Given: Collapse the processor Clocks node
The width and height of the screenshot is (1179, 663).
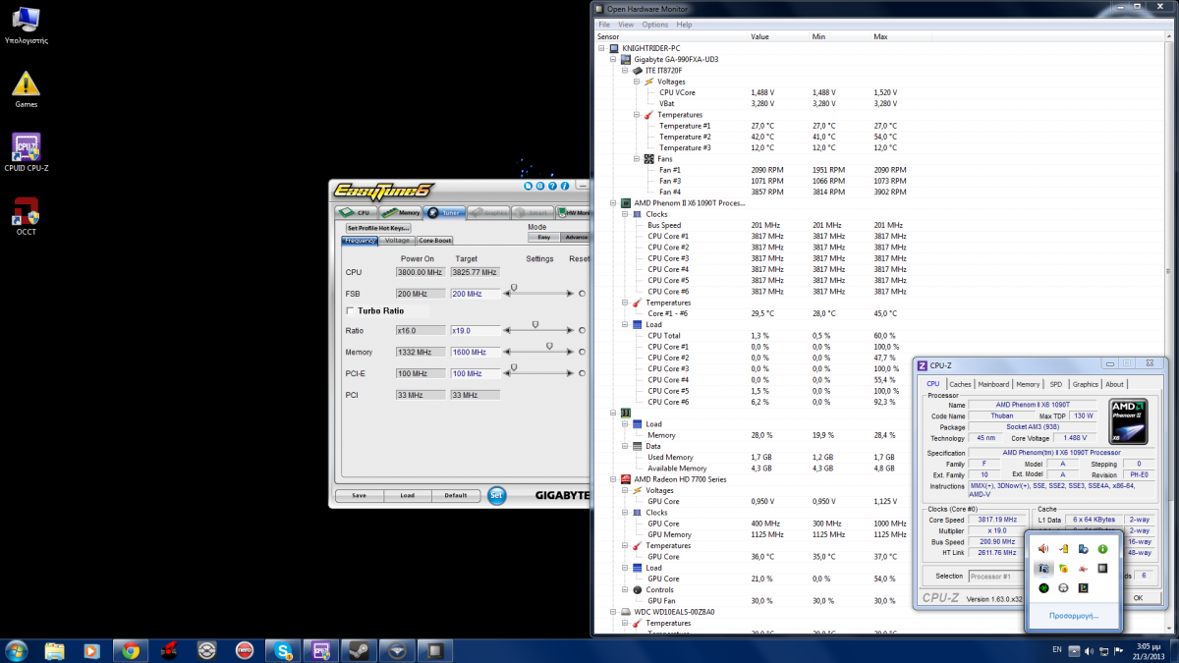Looking at the screenshot, I should (624, 214).
